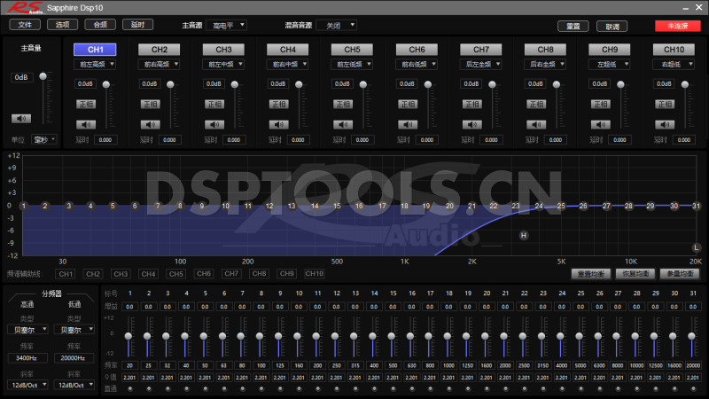Click the 重置均衡 reset EQ button
Image resolution: width=709 pixels, height=399 pixels.
coord(591,274)
